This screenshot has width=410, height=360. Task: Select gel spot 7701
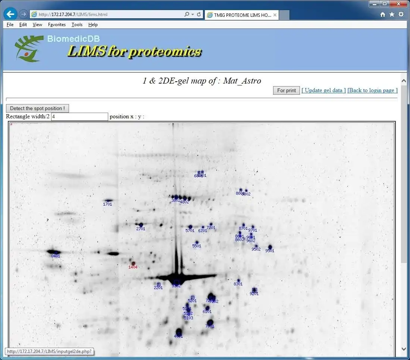[211, 224]
